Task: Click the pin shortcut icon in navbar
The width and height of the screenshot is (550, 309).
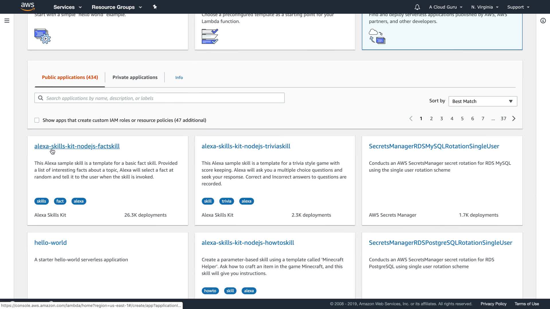Action: pos(155,7)
